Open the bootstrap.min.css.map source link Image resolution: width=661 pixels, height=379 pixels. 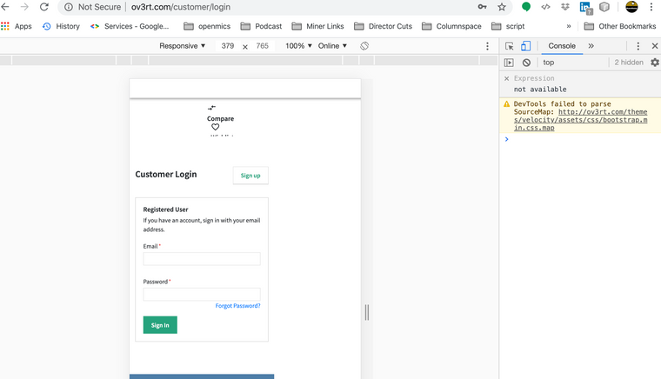pos(580,120)
